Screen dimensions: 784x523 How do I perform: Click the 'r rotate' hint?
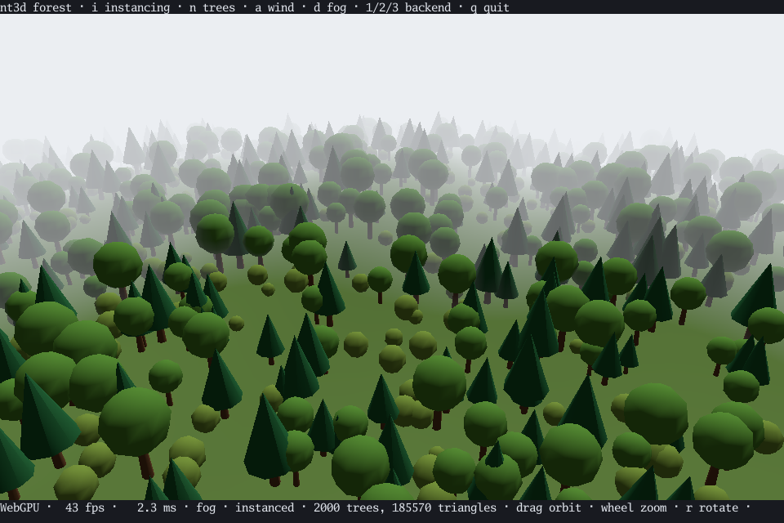click(712, 507)
